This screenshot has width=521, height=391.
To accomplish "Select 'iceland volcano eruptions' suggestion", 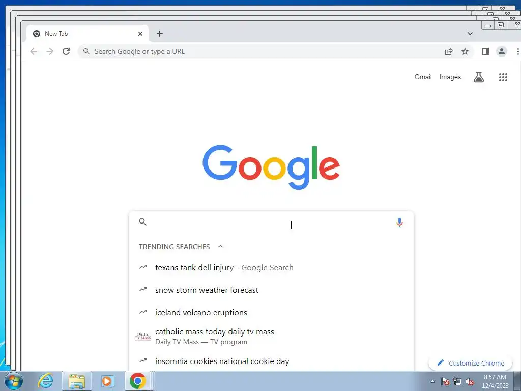I will (x=272, y=313).
